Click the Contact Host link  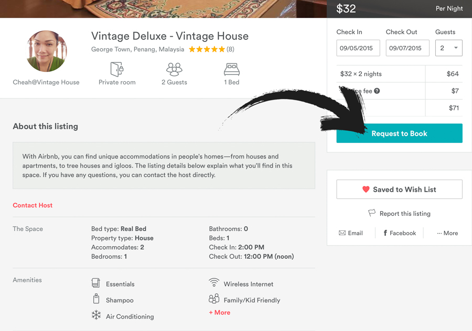33,205
